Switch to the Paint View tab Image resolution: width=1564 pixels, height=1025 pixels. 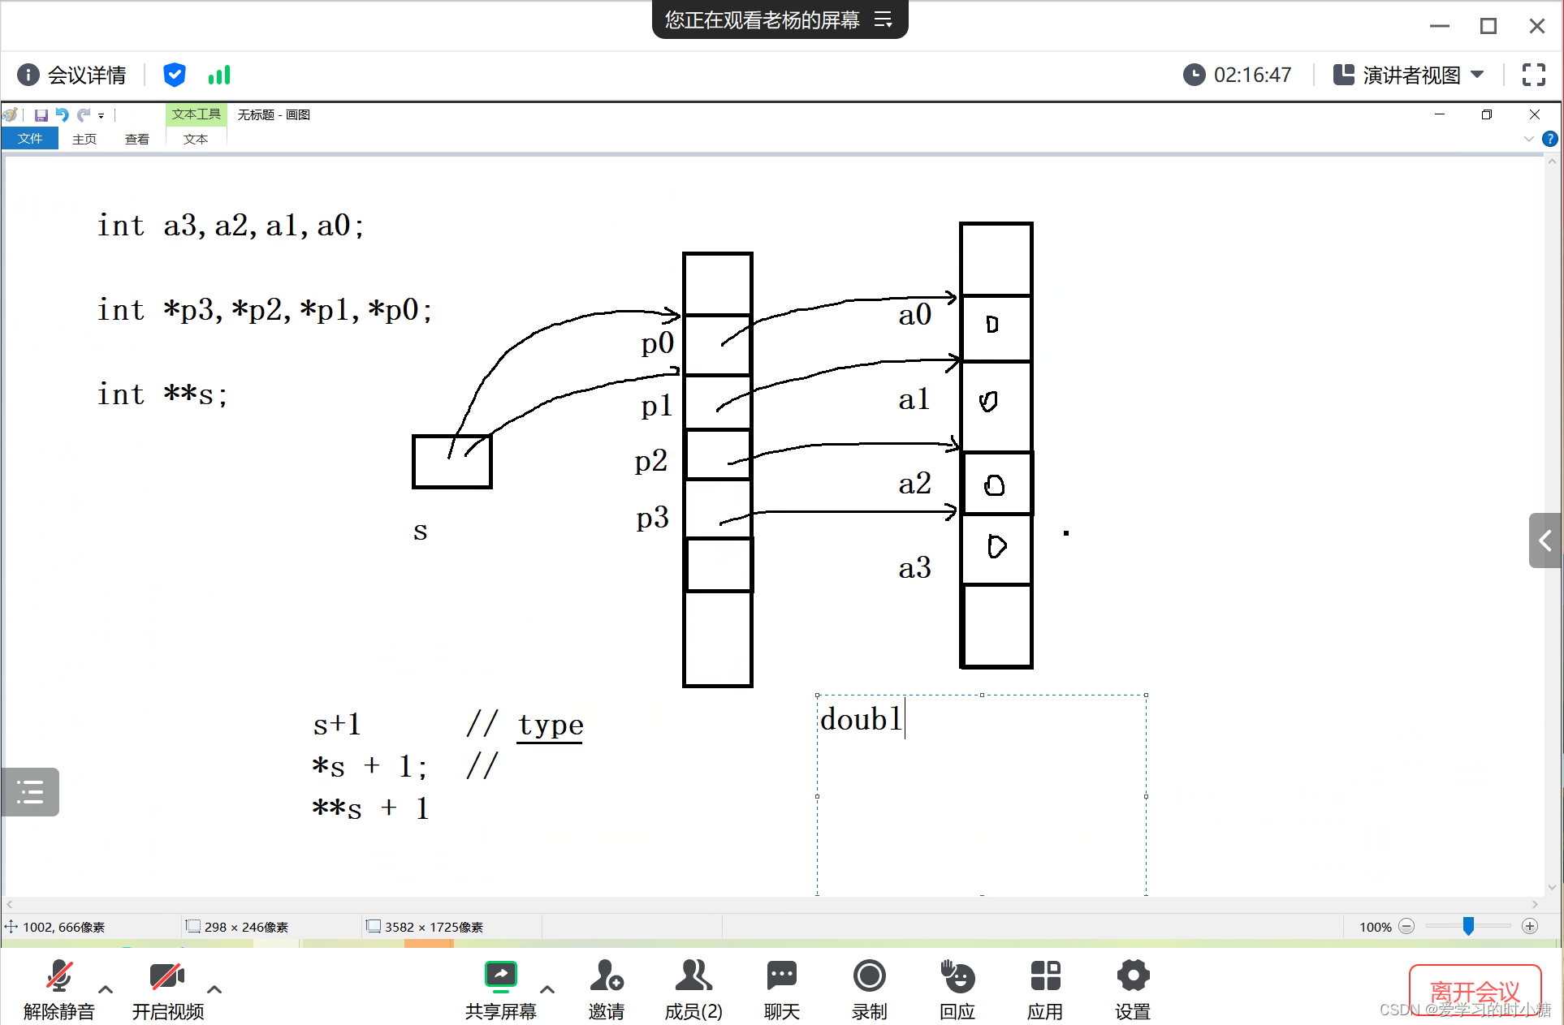[x=136, y=139]
